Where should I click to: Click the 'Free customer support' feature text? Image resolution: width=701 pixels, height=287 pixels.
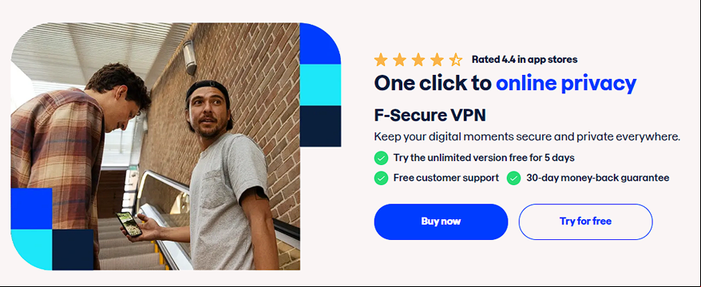point(446,178)
